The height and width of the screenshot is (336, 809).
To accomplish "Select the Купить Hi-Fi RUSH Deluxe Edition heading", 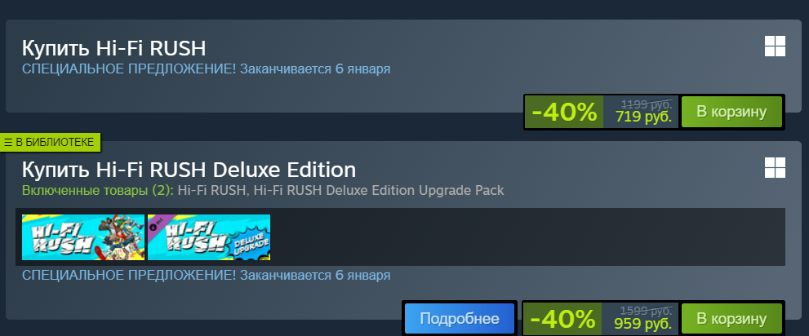I will tap(189, 170).
